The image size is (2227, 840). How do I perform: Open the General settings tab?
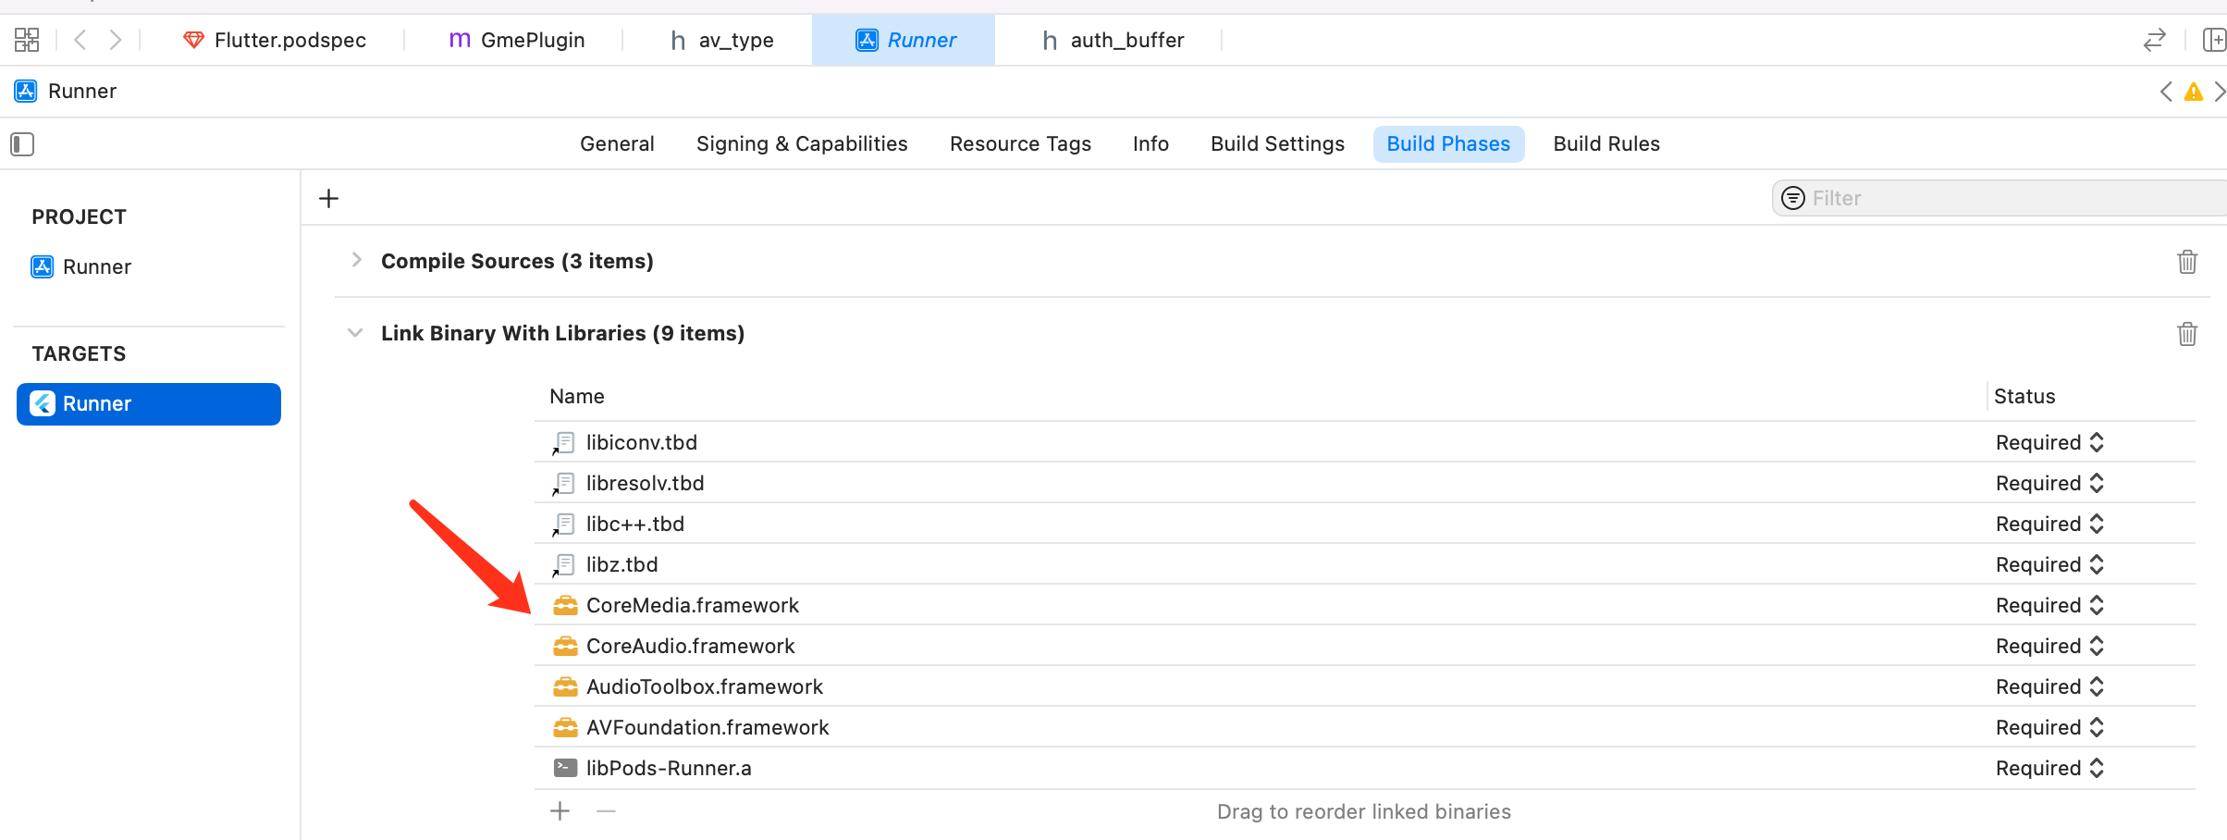click(x=617, y=144)
